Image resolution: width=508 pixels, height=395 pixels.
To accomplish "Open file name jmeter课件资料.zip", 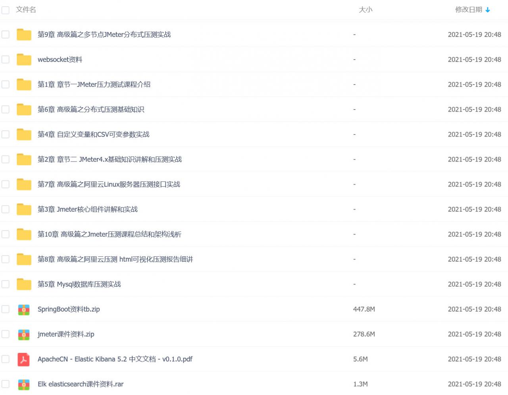I will coord(66,334).
